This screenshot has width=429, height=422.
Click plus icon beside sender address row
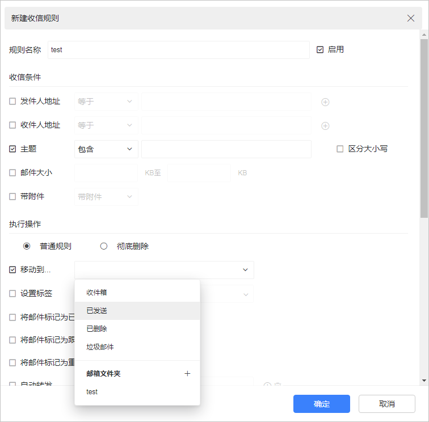coord(325,102)
